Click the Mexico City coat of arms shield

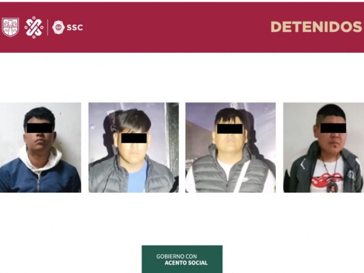(10, 27)
